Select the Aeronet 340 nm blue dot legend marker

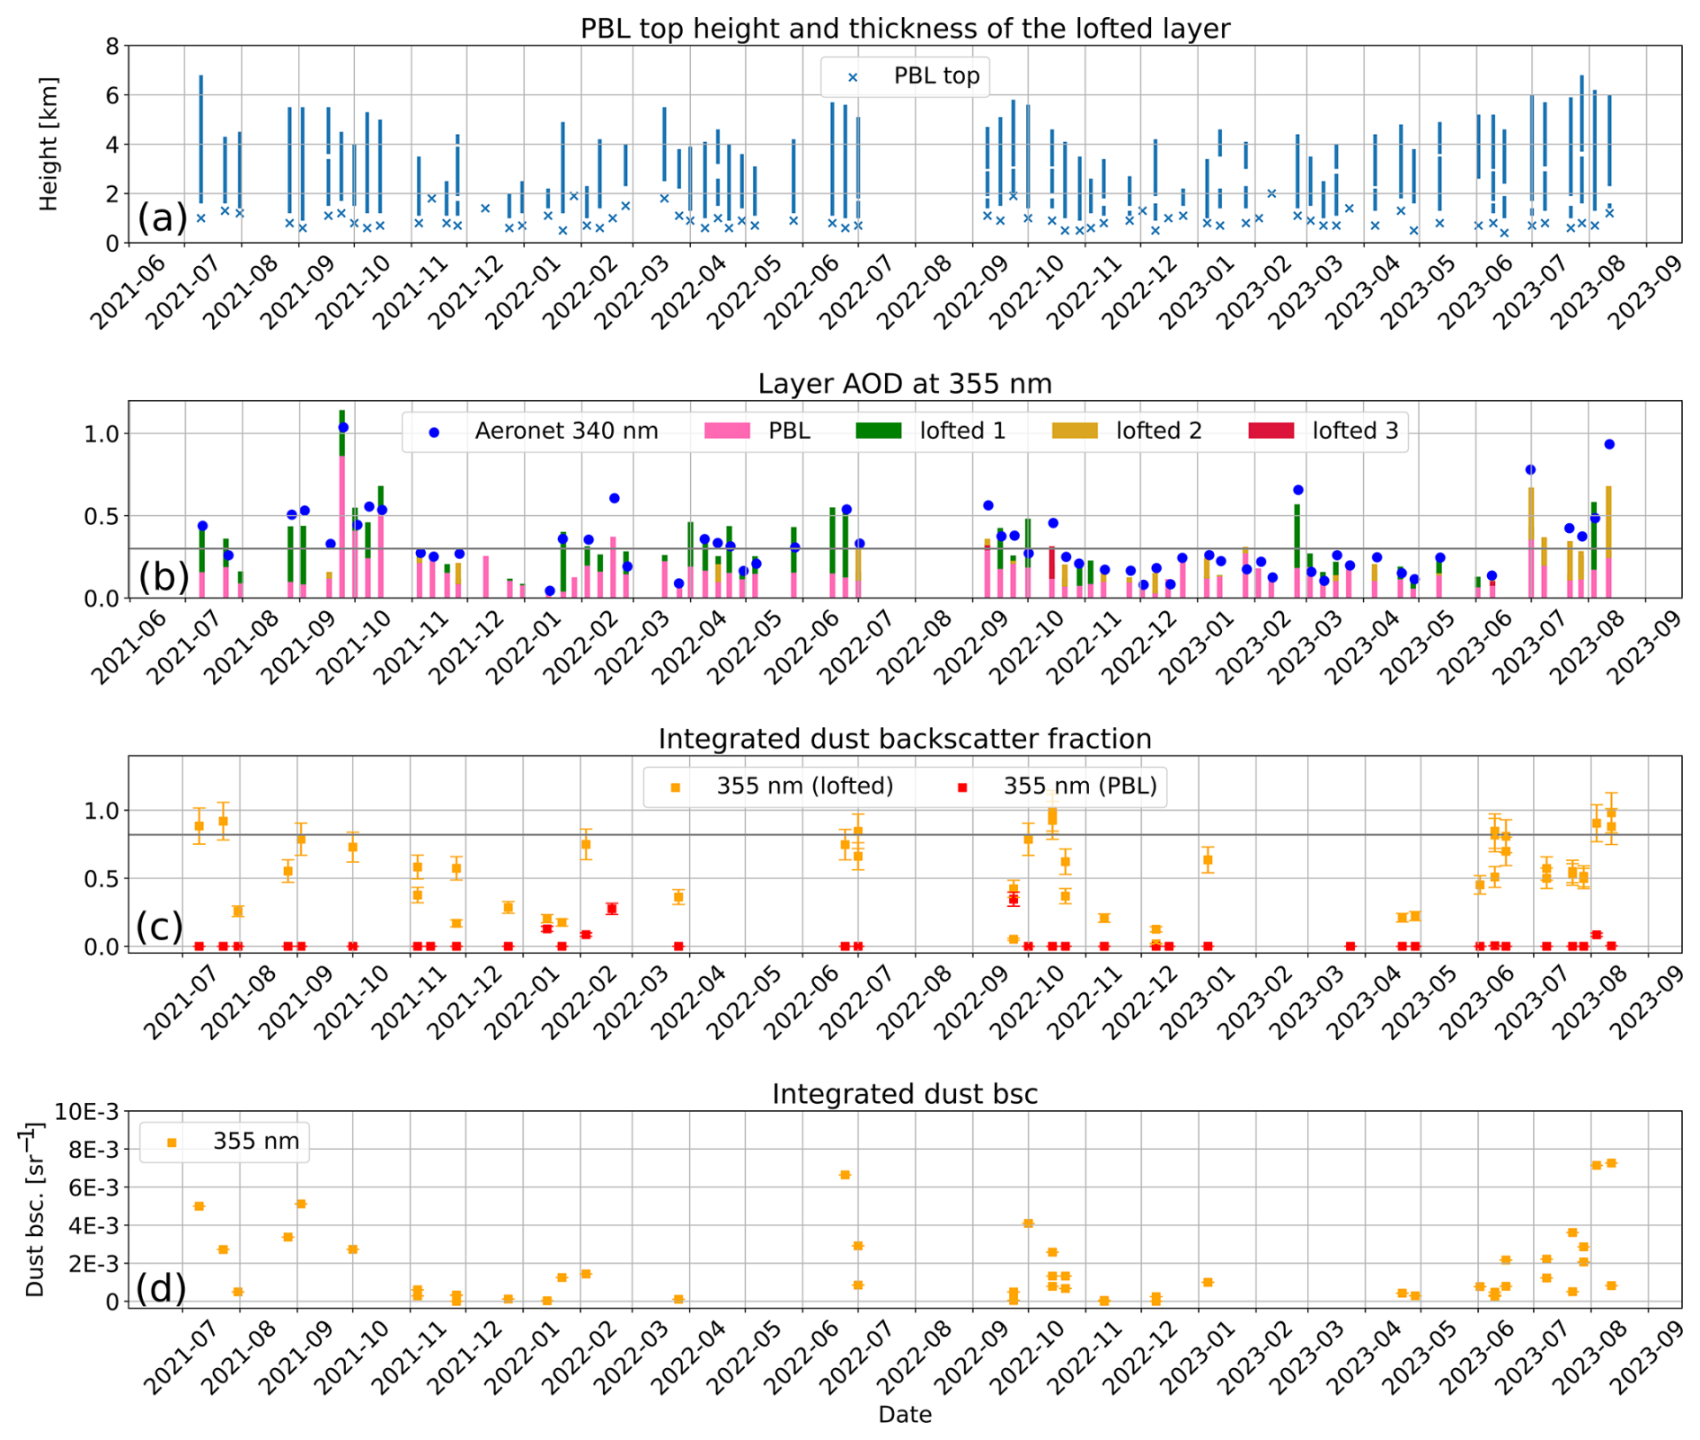tap(434, 432)
